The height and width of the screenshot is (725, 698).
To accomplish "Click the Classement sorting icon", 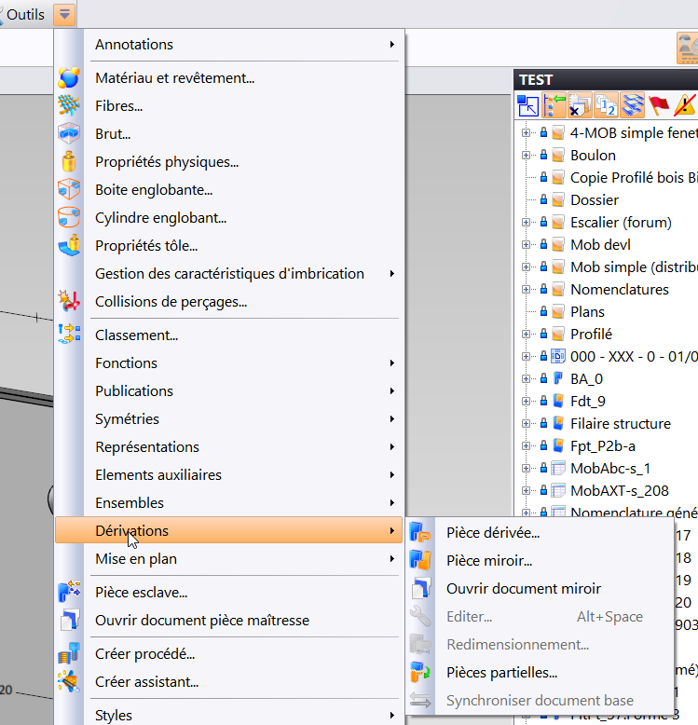I will pos(69,335).
